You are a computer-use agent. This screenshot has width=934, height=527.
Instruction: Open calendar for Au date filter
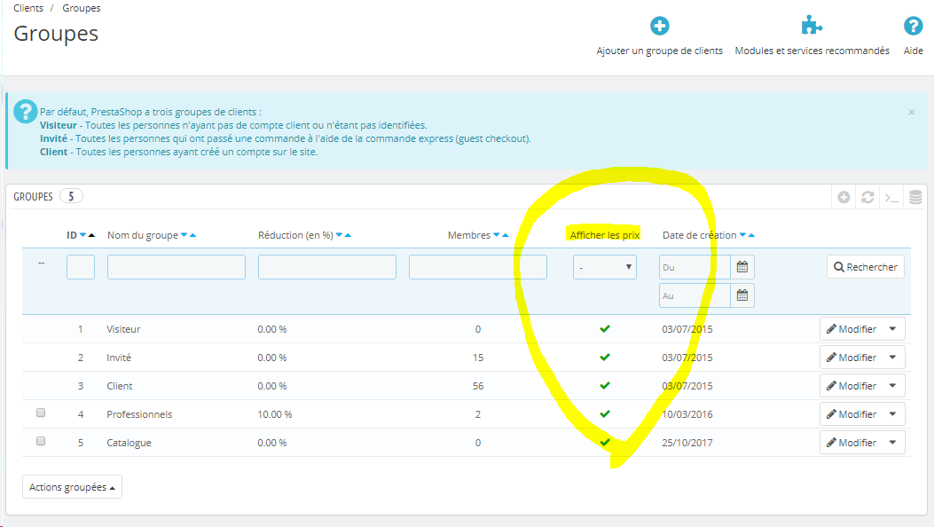click(x=742, y=295)
